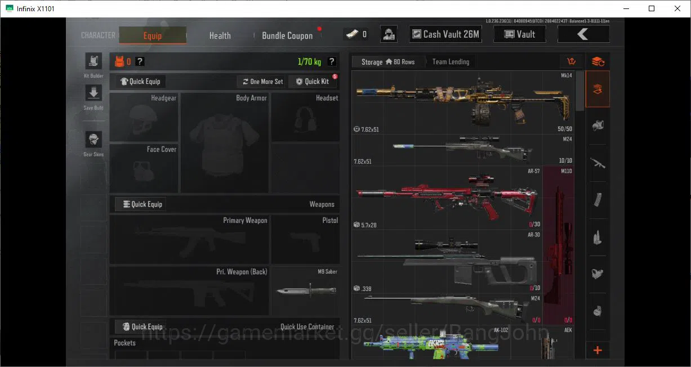Click Quick Equip in the Weapons section
Image resolution: width=691 pixels, height=367 pixels.
[141, 204]
